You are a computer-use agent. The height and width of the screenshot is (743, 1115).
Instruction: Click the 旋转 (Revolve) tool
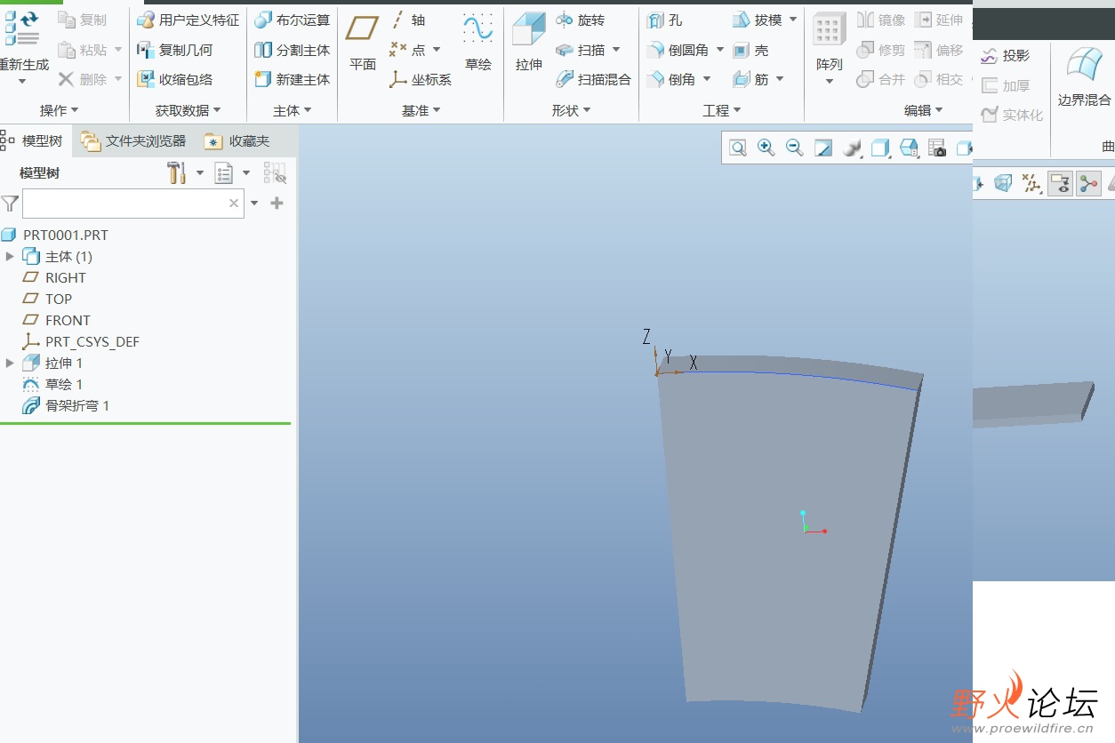(x=580, y=20)
